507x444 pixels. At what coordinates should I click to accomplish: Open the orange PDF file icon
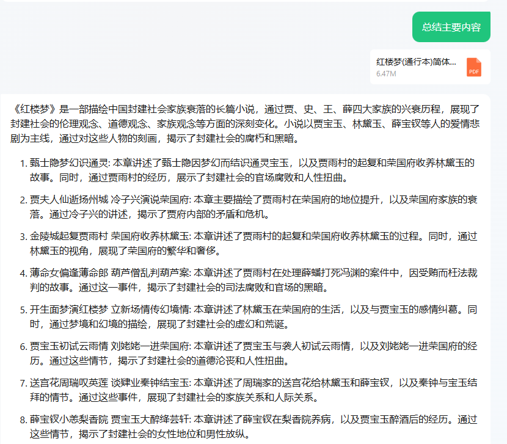pyautogui.click(x=473, y=67)
